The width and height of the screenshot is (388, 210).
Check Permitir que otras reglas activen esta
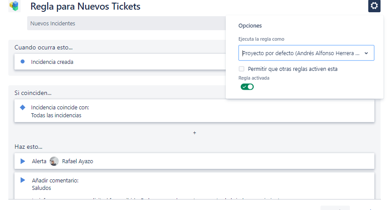pyautogui.click(x=242, y=69)
